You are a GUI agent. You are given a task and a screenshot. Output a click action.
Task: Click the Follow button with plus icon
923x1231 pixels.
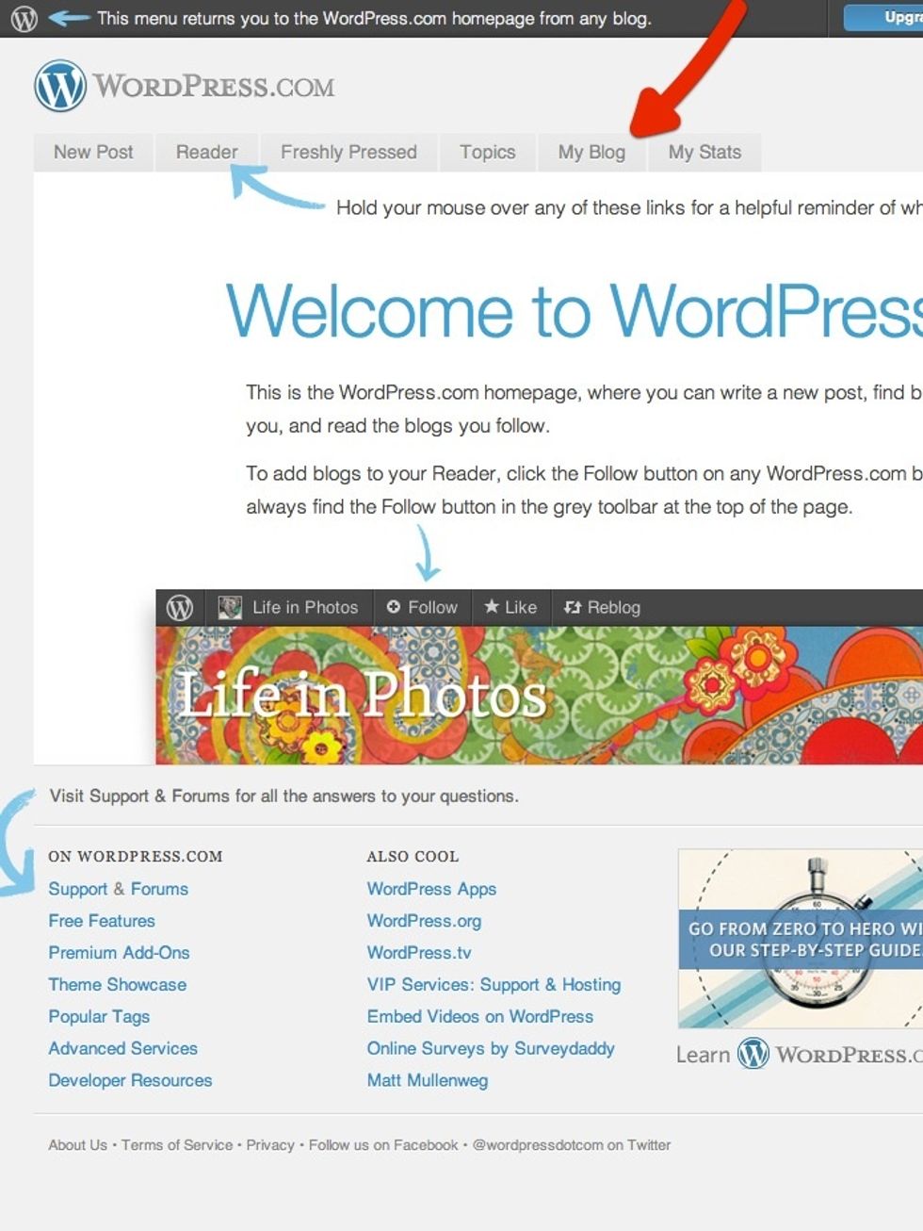(x=422, y=608)
